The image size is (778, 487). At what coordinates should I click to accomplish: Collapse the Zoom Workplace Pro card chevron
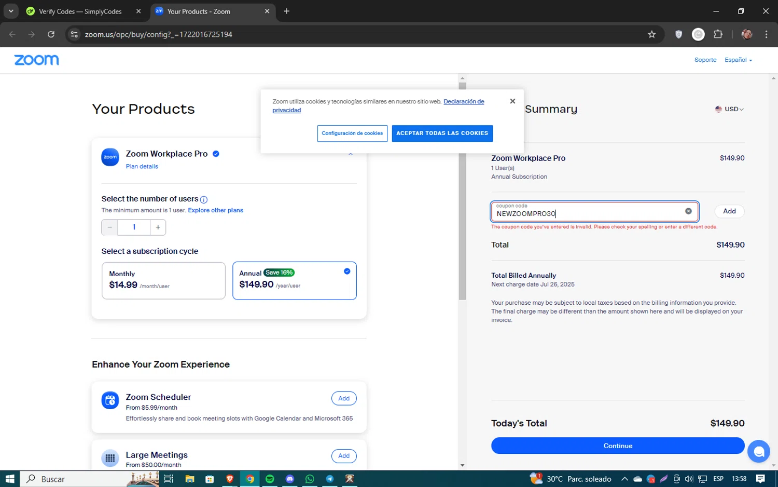[x=351, y=154]
